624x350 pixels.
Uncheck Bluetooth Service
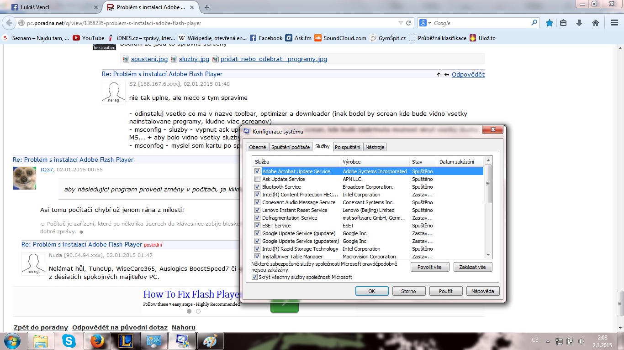tap(258, 187)
